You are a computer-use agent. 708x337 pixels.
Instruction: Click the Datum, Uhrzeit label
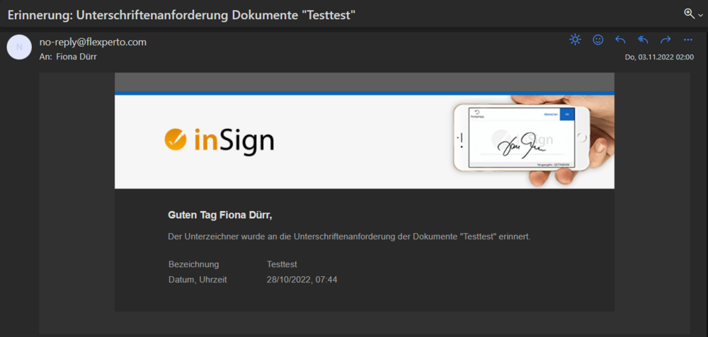point(198,280)
